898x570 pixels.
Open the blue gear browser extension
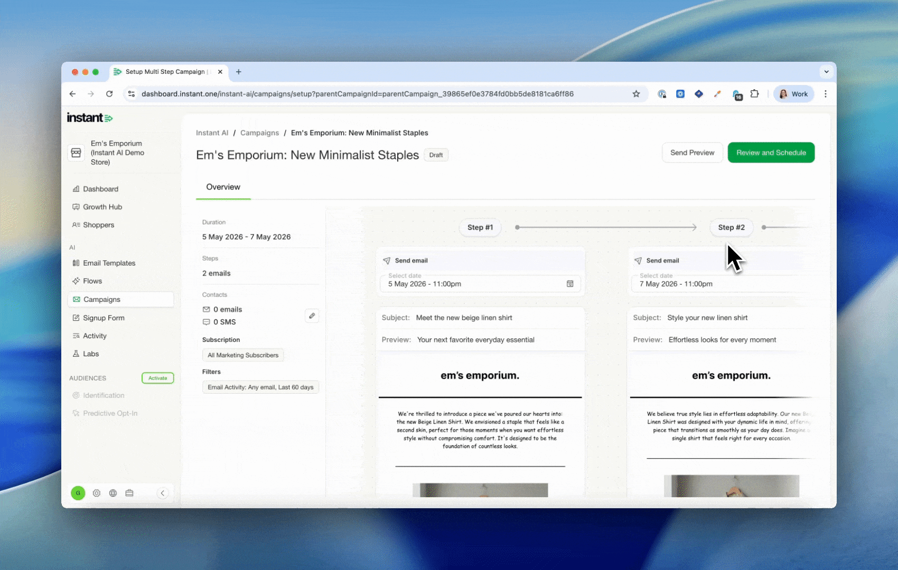(x=680, y=94)
